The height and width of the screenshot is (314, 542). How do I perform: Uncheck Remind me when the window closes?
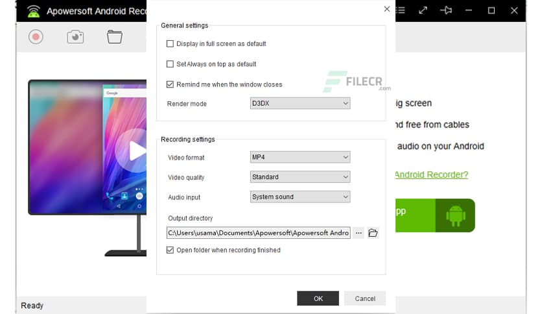point(170,84)
